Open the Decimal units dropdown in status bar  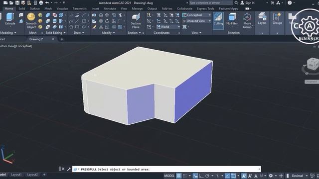click(x=300, y=176)
